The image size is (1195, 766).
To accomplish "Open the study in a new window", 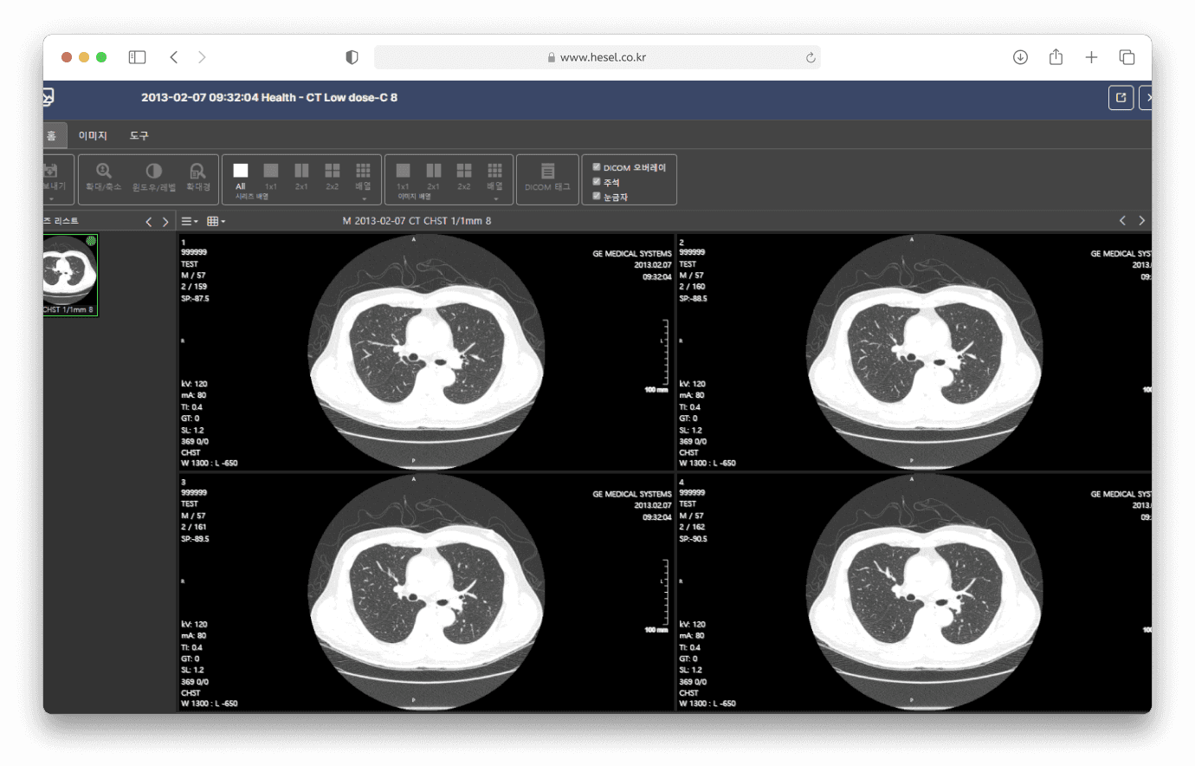I will click(x=1121, y=97).
